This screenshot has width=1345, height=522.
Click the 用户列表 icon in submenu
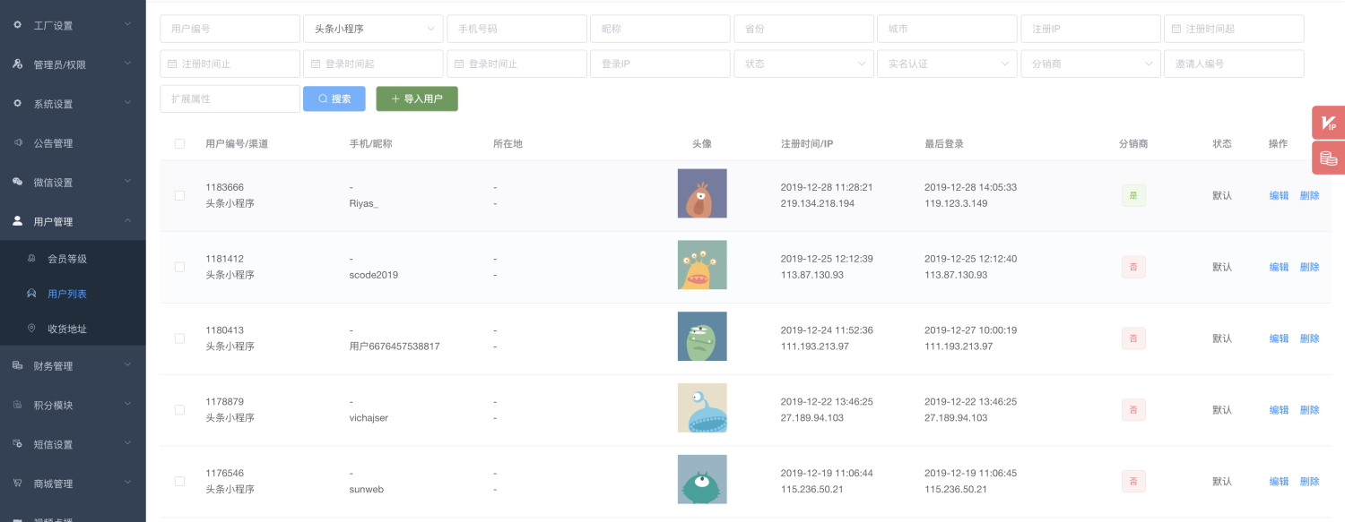(31, 294)
